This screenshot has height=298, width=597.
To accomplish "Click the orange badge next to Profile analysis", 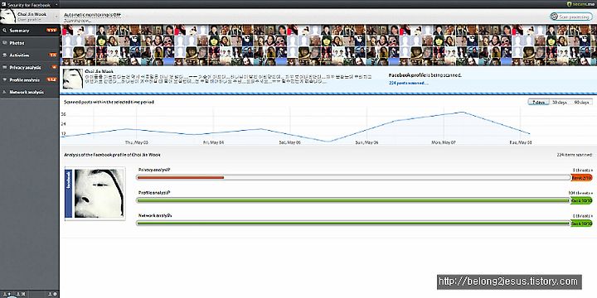I will [x=51, y=79].
